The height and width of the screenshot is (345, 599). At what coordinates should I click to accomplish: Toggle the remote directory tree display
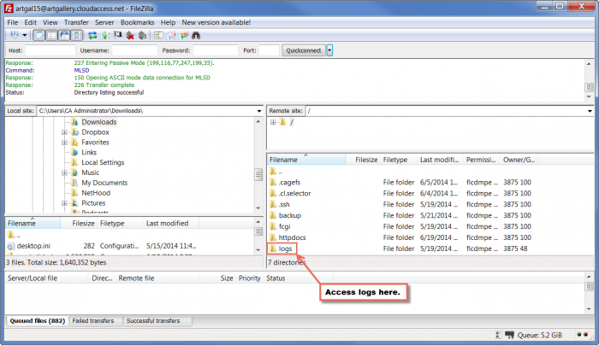[64, 36]
